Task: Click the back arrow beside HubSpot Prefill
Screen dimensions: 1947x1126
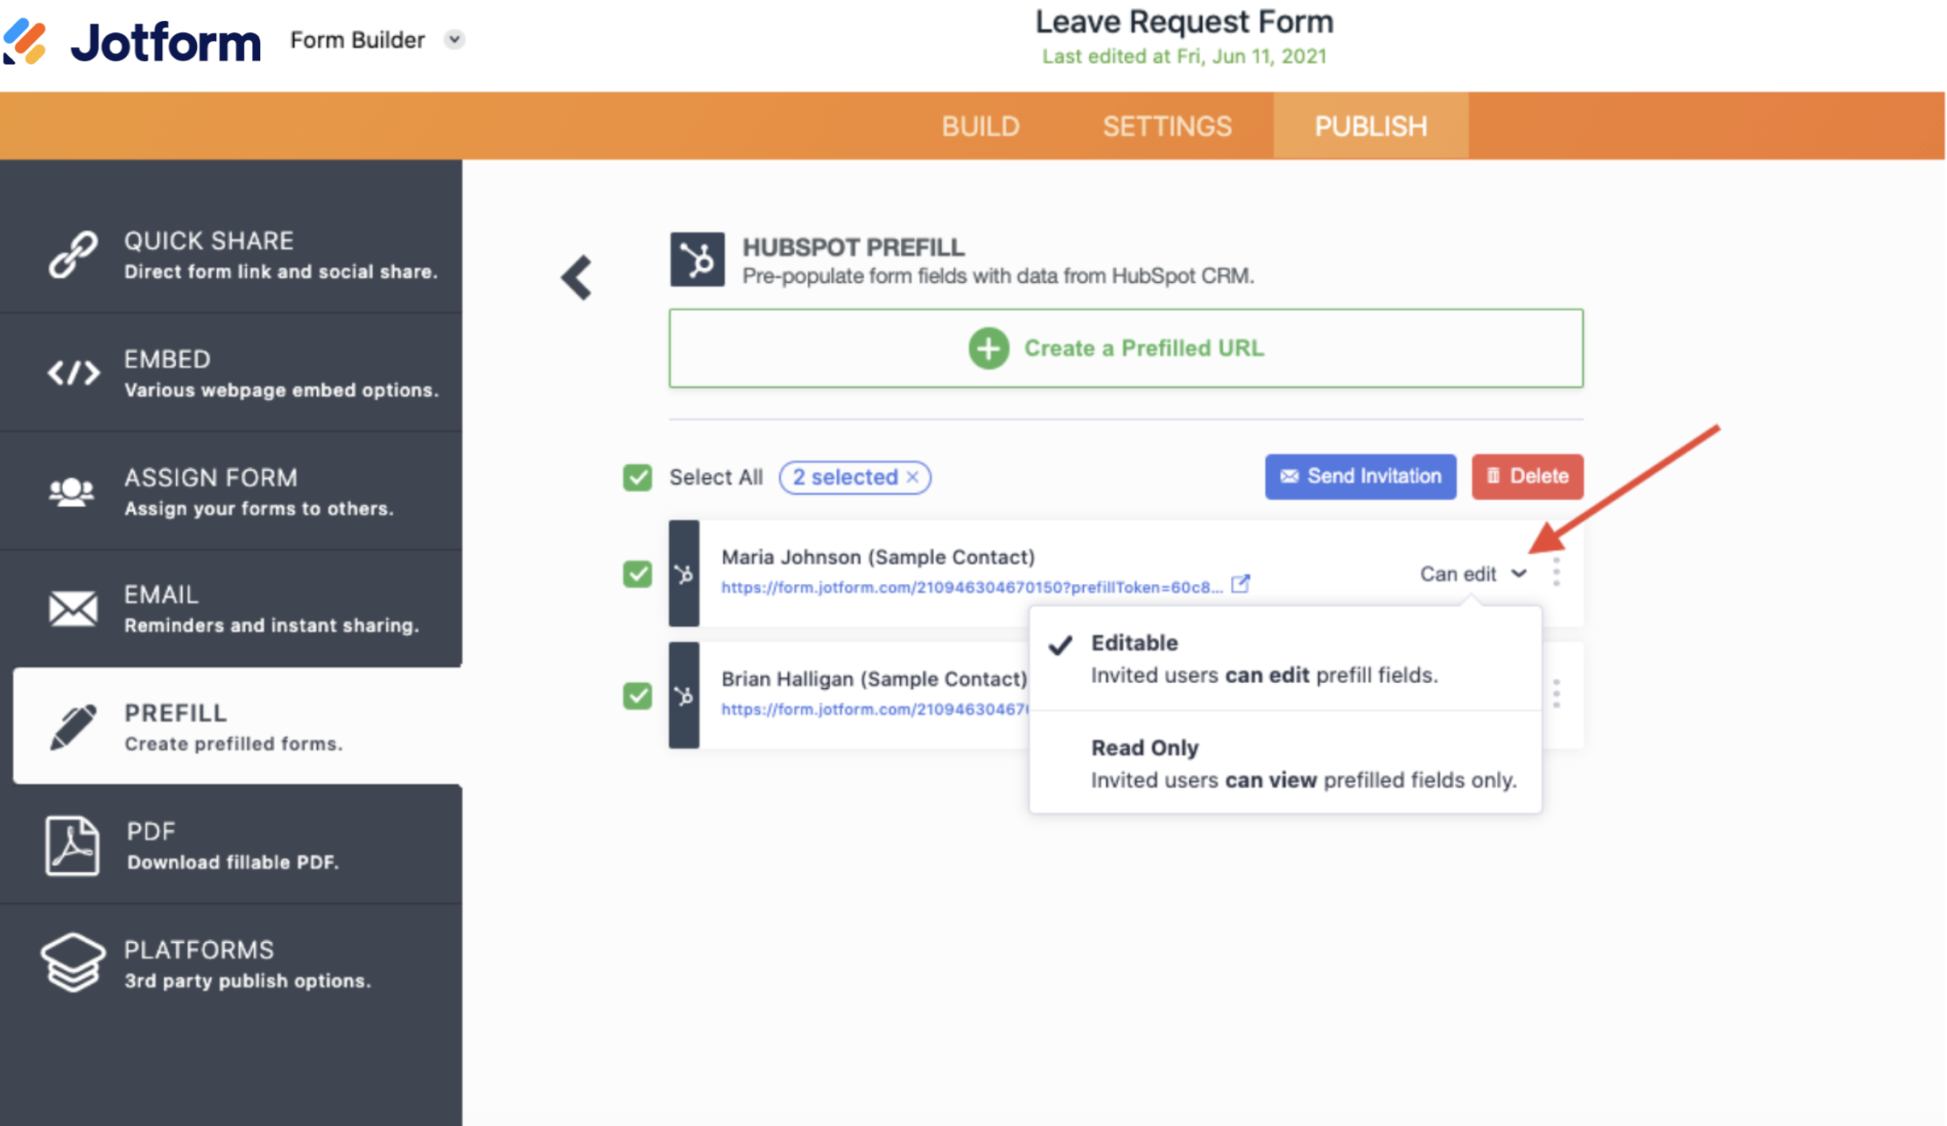Action: pyautogui.click(x=577, y=278)
